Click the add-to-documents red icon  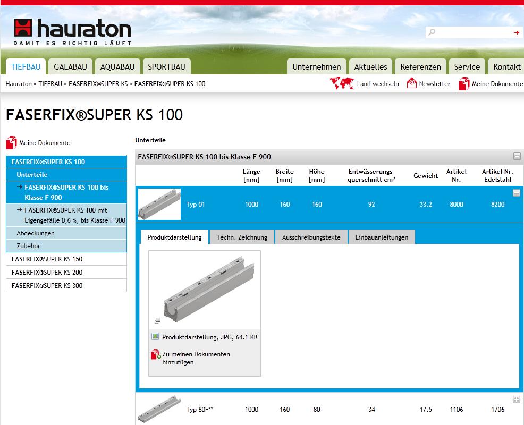click(x=156, y=354)
